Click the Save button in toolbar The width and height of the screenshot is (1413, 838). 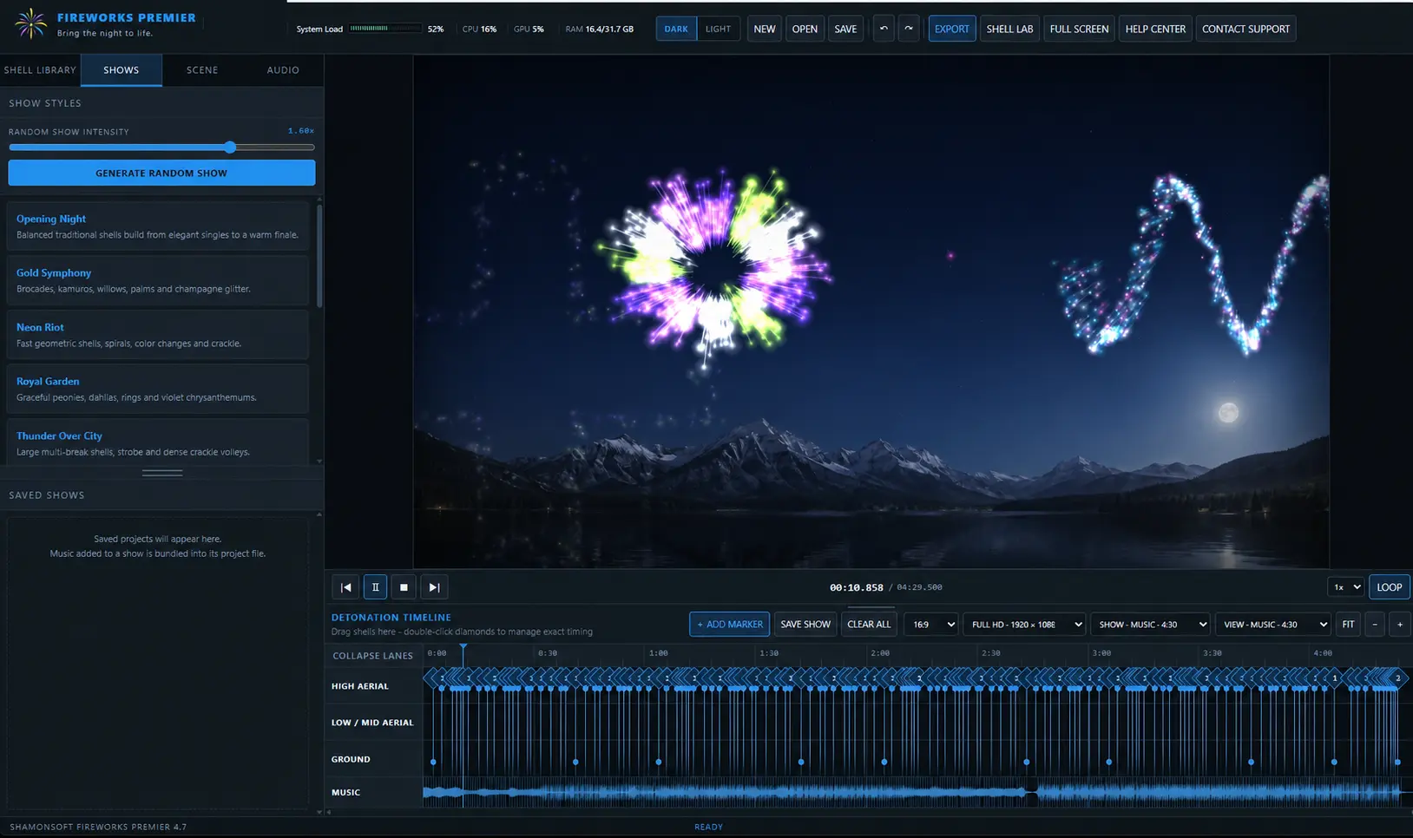coord(845,29)
